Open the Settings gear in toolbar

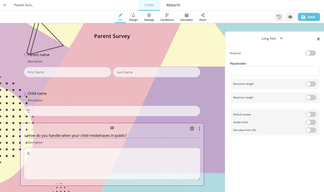point(149,17)
